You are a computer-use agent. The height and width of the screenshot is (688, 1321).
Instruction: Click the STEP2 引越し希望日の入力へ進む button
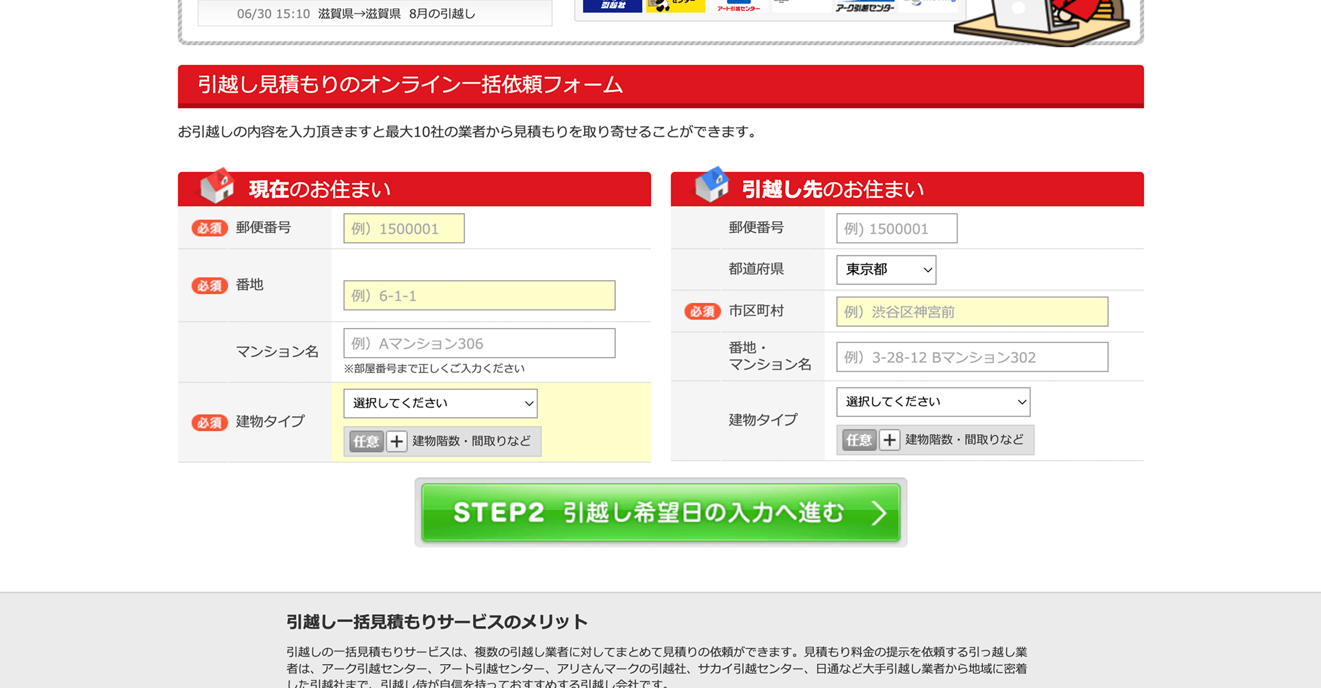pyautogui.click(x=659, y=512)
